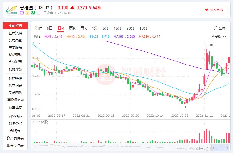Screen dimensions: 233x153
Task: Go to 分红派息 dividend page
Action: (15, 62)
